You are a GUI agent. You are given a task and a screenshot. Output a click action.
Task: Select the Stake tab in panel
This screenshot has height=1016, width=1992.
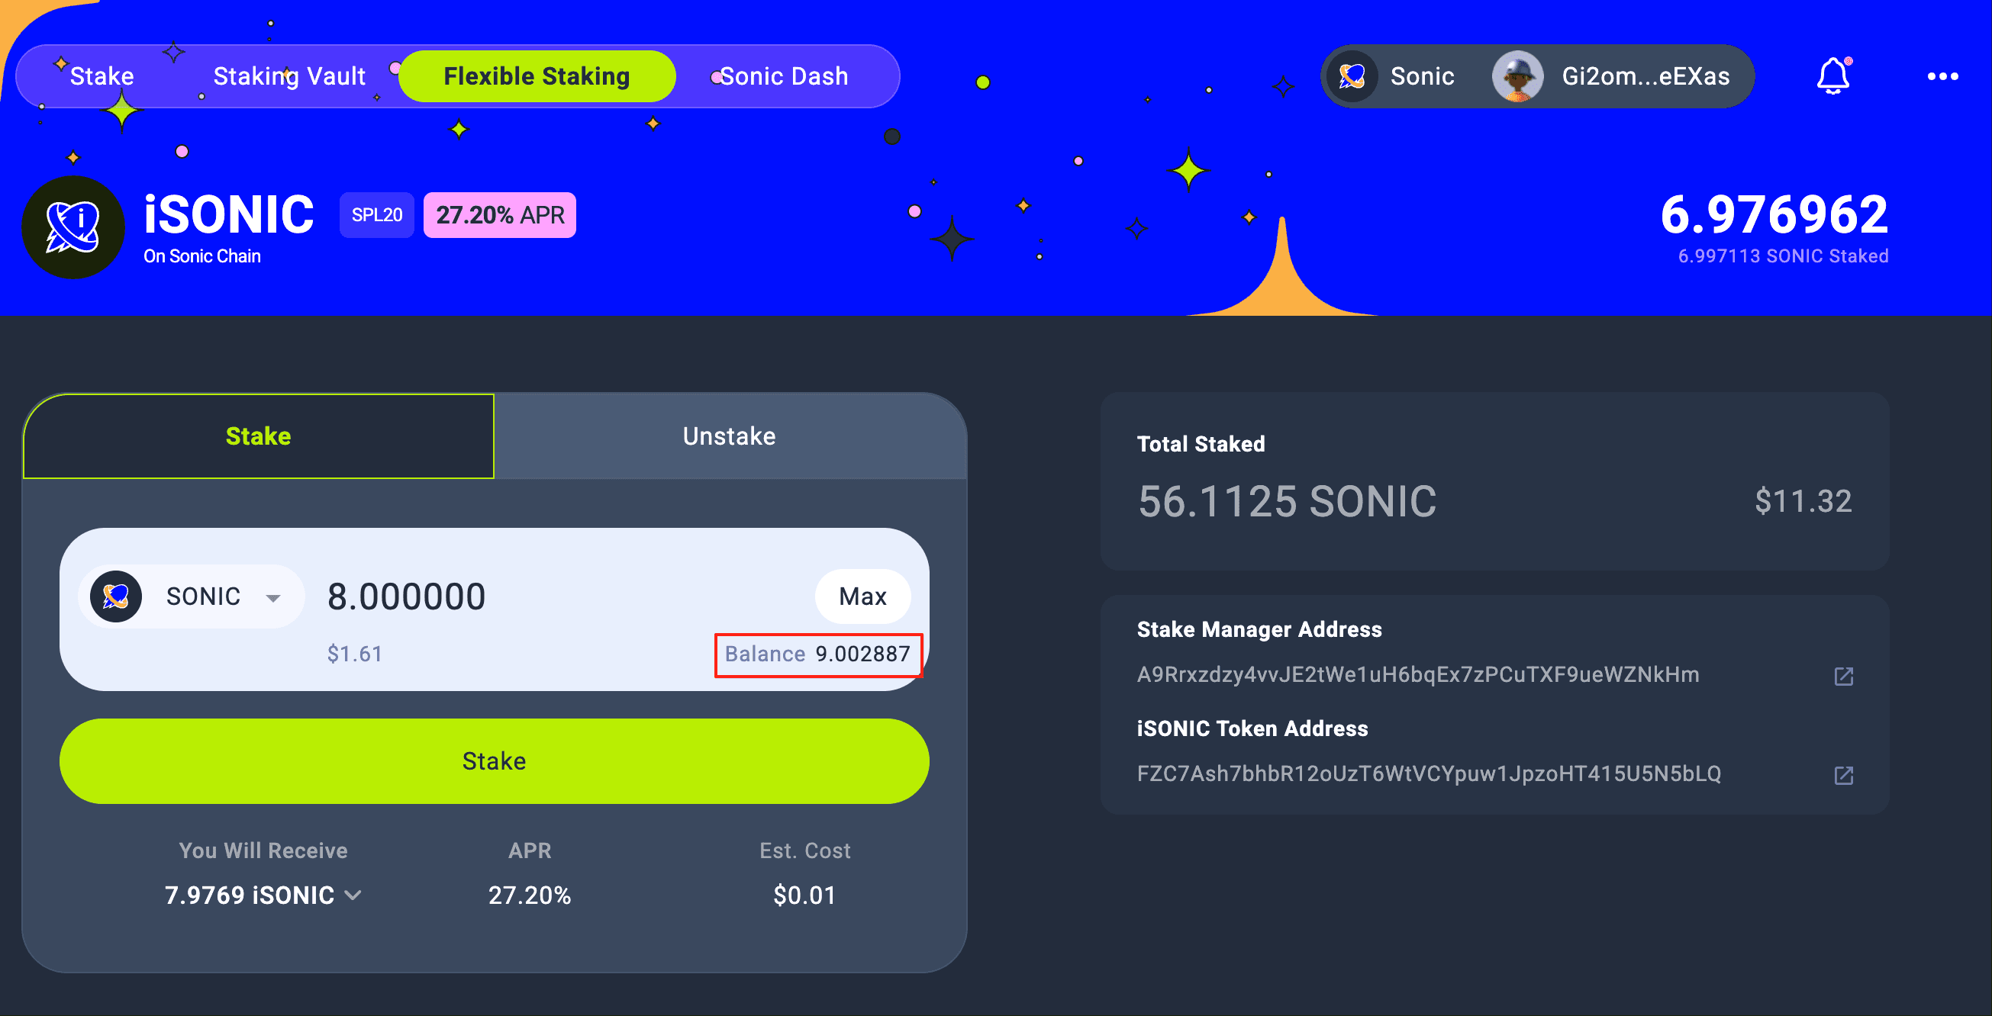click(258, 436)
